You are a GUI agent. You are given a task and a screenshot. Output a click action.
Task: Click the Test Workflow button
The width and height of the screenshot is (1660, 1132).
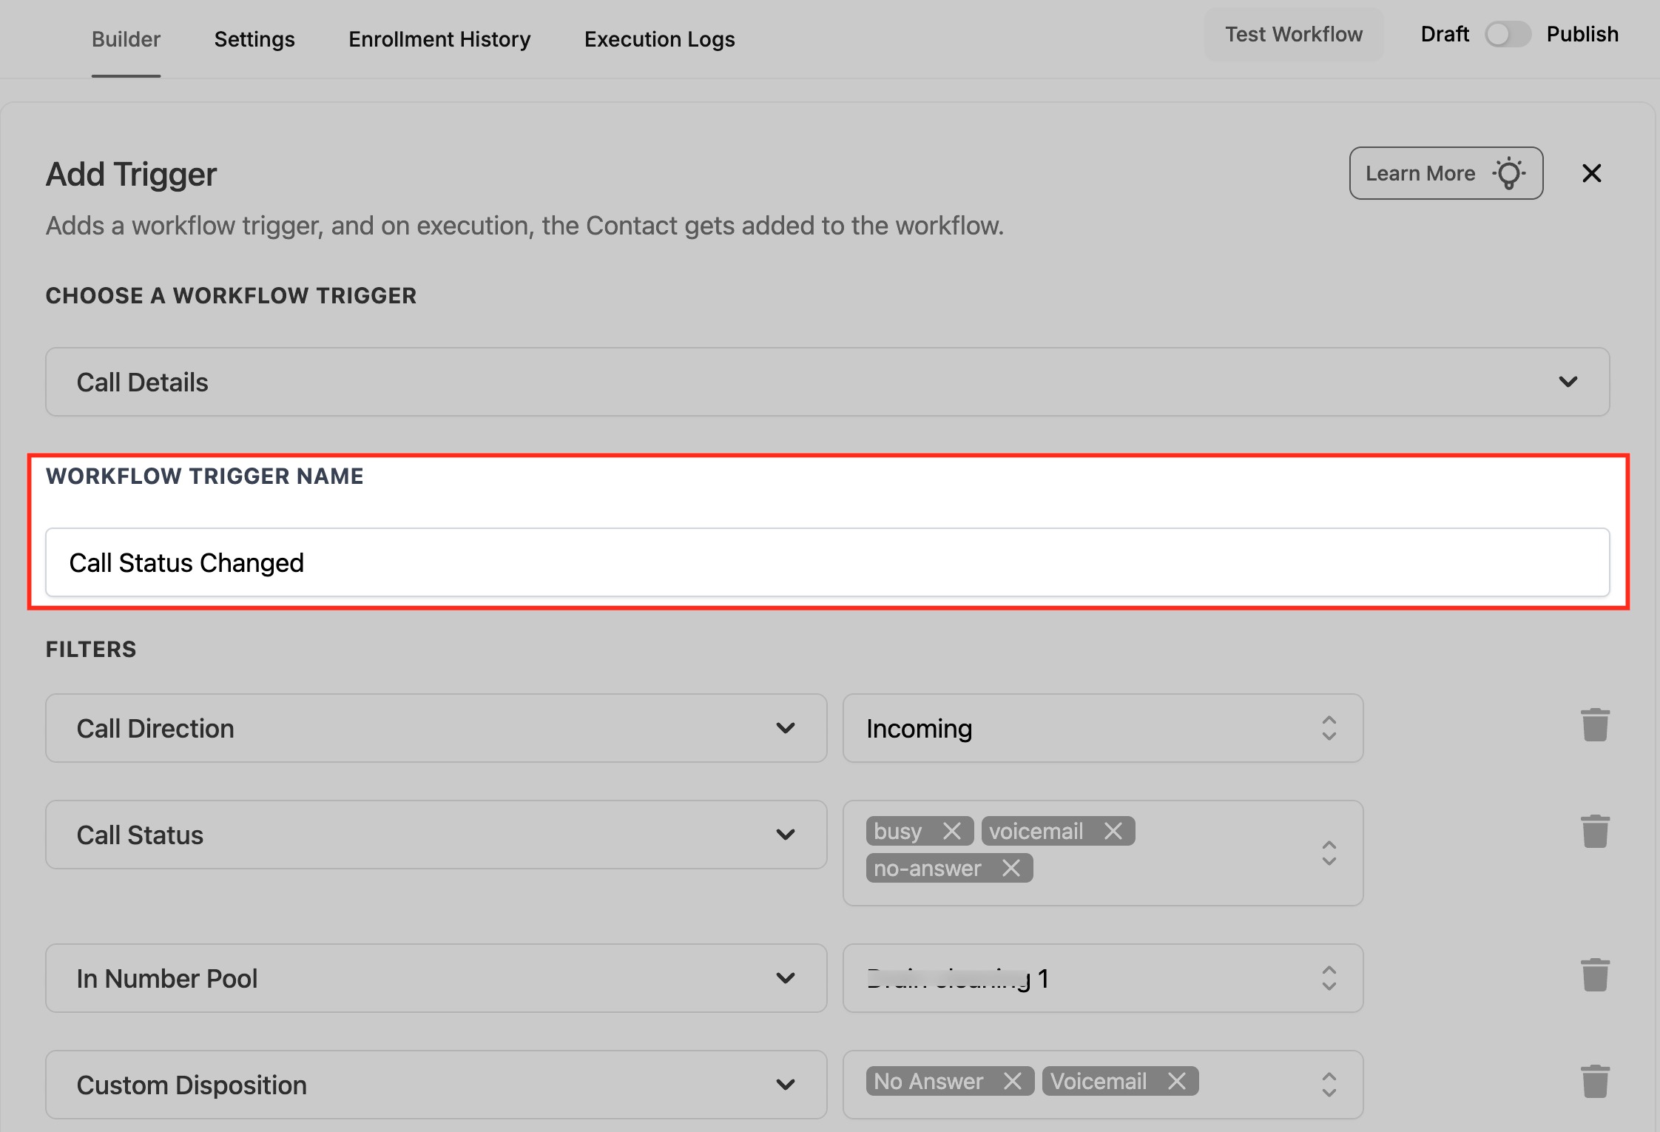[x=1293, y=34]
